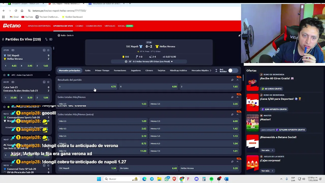Image resolution: width=325 pixels, height=183 pixels.
Task: Pin the Resultado del partido market
Action: tap(232, 80)
